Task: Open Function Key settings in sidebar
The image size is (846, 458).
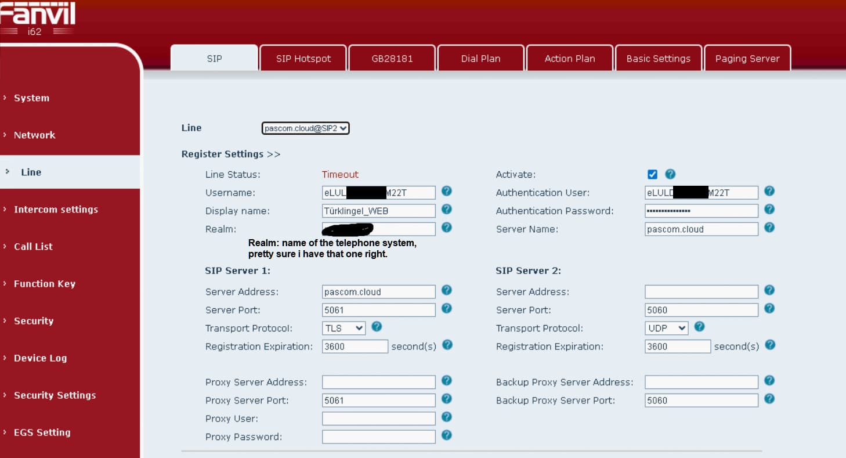Action: tap(45, 284)
